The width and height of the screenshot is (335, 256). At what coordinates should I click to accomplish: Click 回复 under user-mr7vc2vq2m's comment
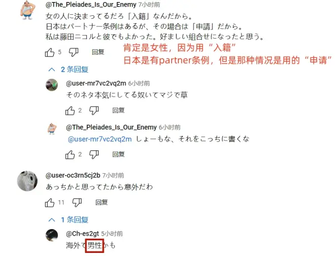[x=119, y=111]
